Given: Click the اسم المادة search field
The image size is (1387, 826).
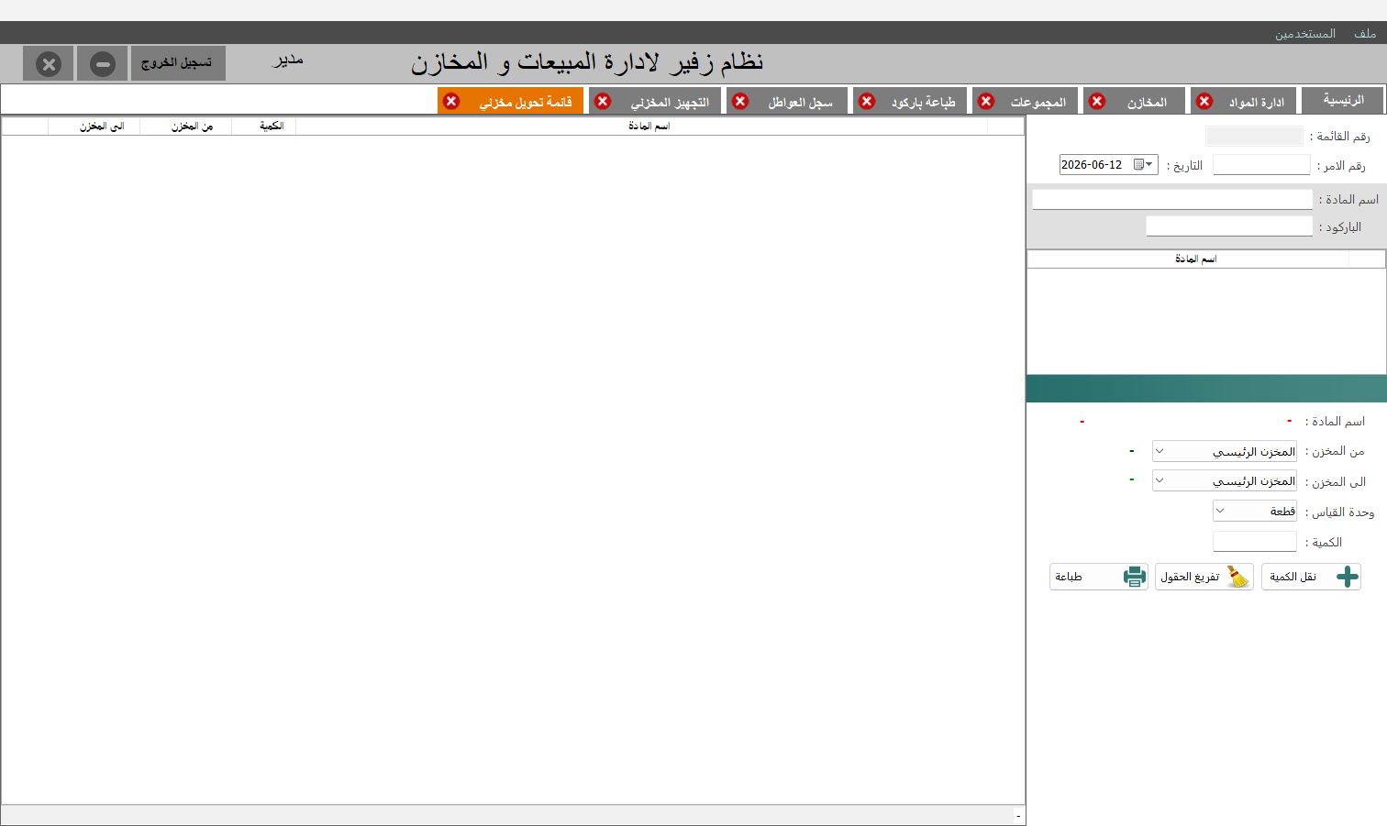Looking at the screenshot, I should [1172, 199].
